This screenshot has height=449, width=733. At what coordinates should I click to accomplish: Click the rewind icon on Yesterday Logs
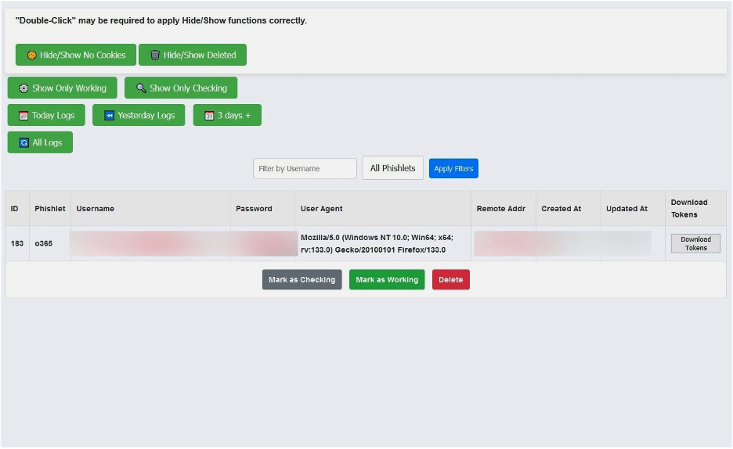110,116
